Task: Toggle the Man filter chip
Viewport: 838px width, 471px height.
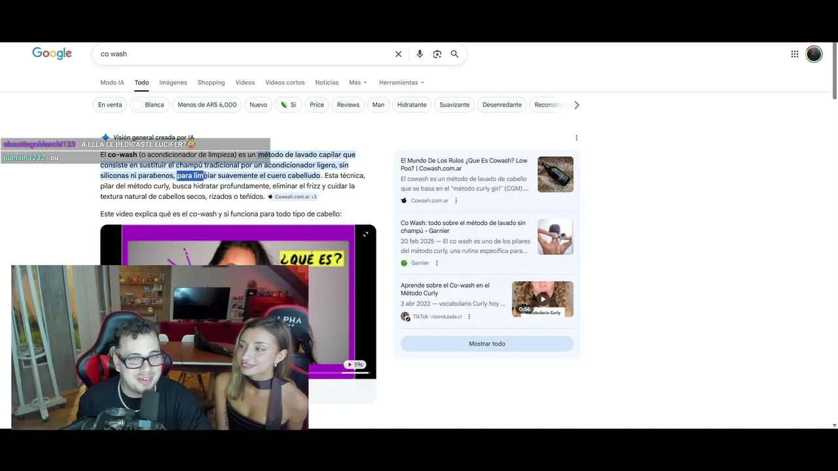Action: (378, 105)
